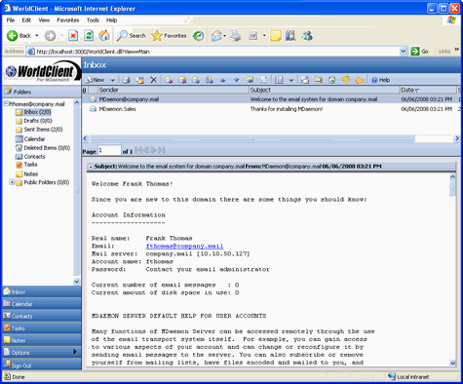
Task: Click the preview pane scroll down arrow
Action: 452,363
